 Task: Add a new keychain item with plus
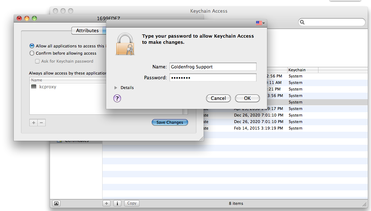point(107,203)
